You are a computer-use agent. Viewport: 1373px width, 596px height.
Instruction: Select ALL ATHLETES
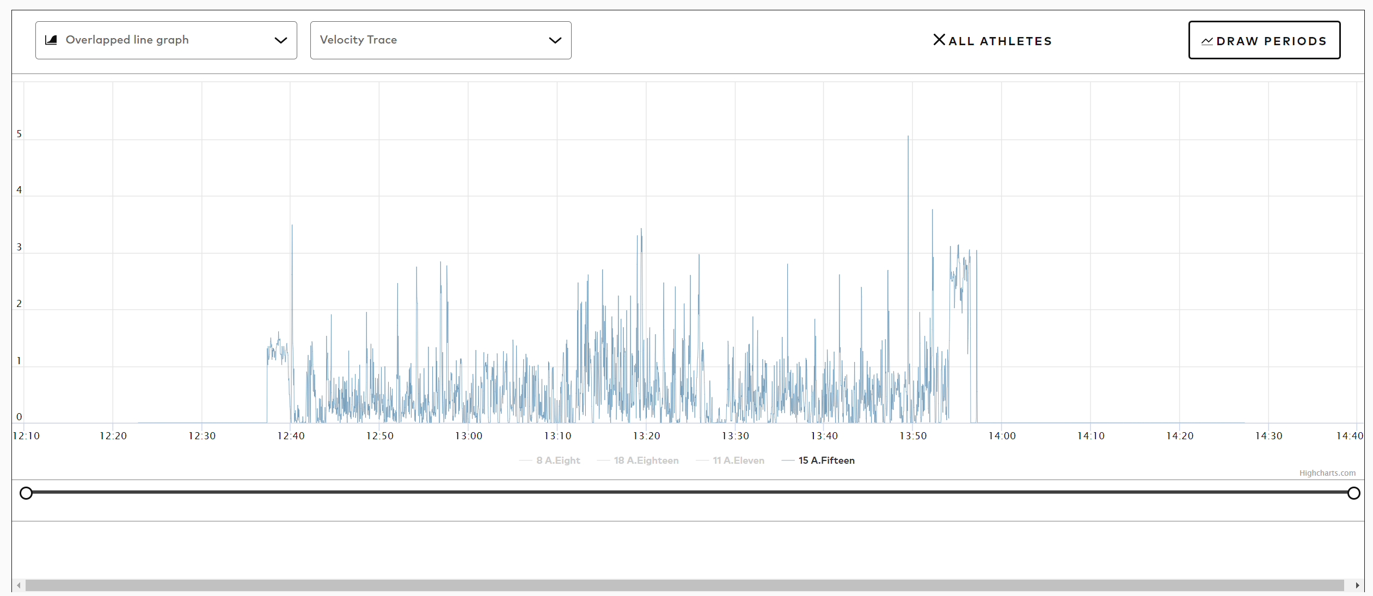[1000, 40]
